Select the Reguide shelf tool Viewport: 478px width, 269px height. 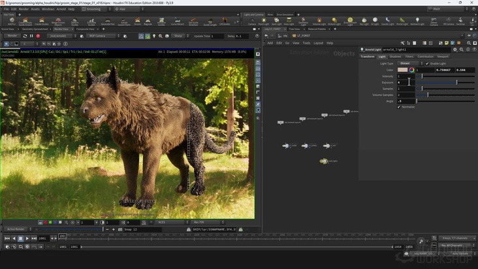pyautogui.click(x=148, y=22)
